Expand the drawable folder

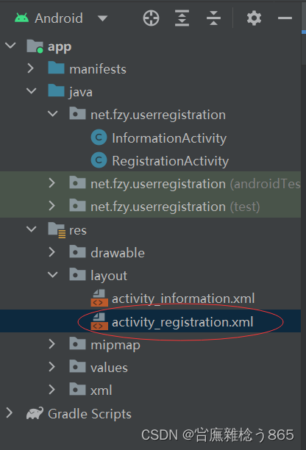coord(52,252)
